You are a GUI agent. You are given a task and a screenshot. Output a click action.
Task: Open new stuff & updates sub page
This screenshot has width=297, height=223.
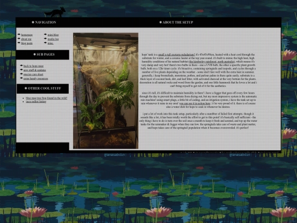35,70
